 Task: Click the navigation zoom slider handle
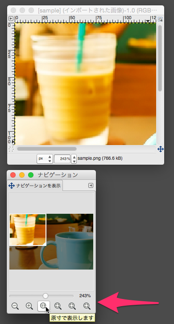click(46, 296)
